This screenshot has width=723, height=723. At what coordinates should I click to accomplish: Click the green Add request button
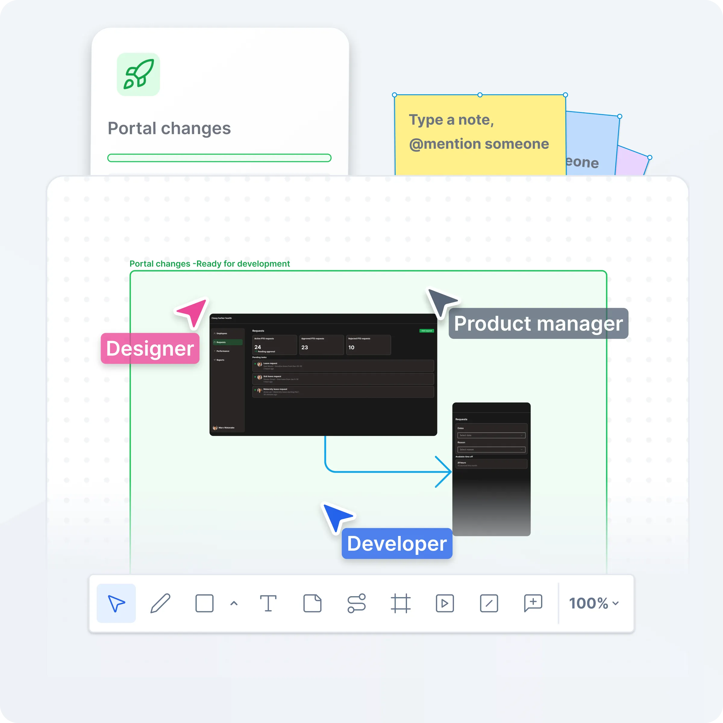pyautogui.click(x=426, y=331)
